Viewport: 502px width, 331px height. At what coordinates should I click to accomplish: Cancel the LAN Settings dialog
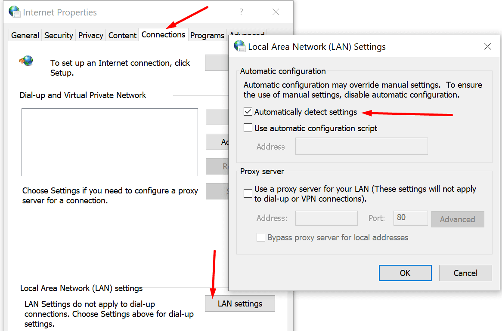tap(465, 273)
